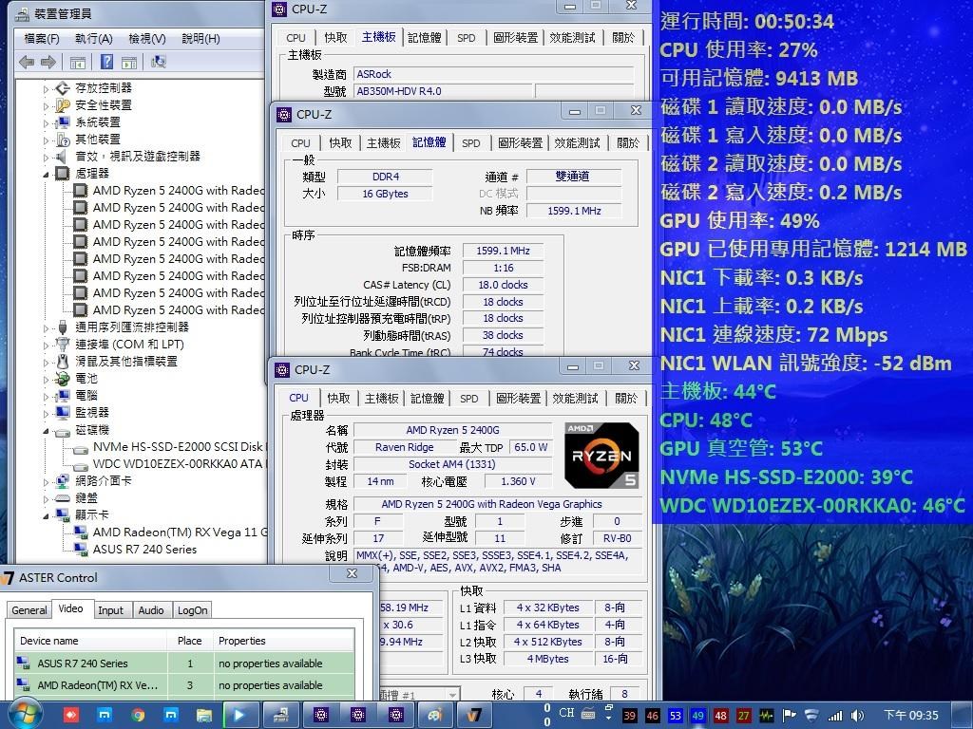Screen dimensions: 973x729
Task: Click the taskbar clock showing 09:35
Action: pyautogui.click(x=910, y=715)
